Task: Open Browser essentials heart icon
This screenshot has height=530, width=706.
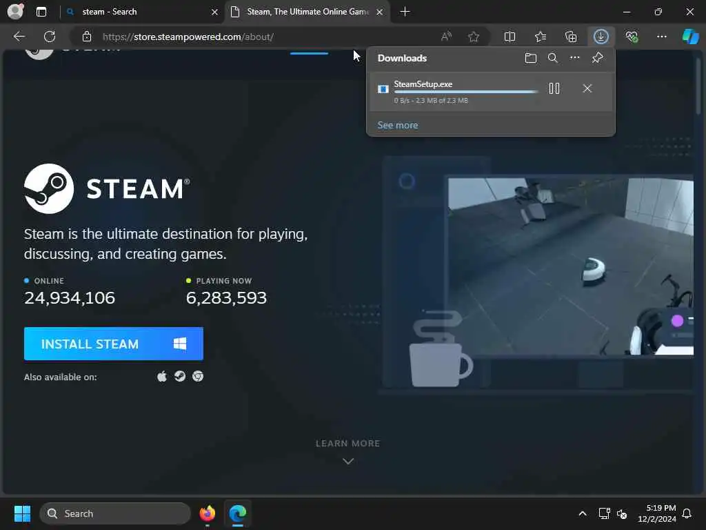Action: tap(632, 37)
